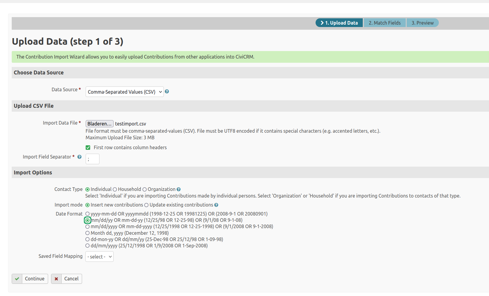The image size is (489, 296).
Task: Select Household contact type radio button
Action: (x=115, y=189)
